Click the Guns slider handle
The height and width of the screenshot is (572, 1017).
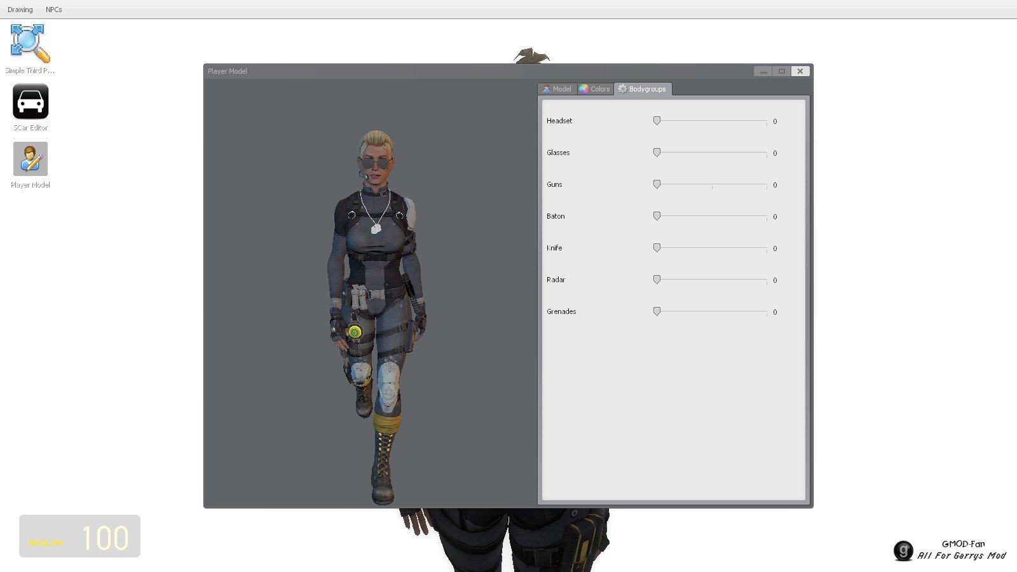click(x=657, y=184)
